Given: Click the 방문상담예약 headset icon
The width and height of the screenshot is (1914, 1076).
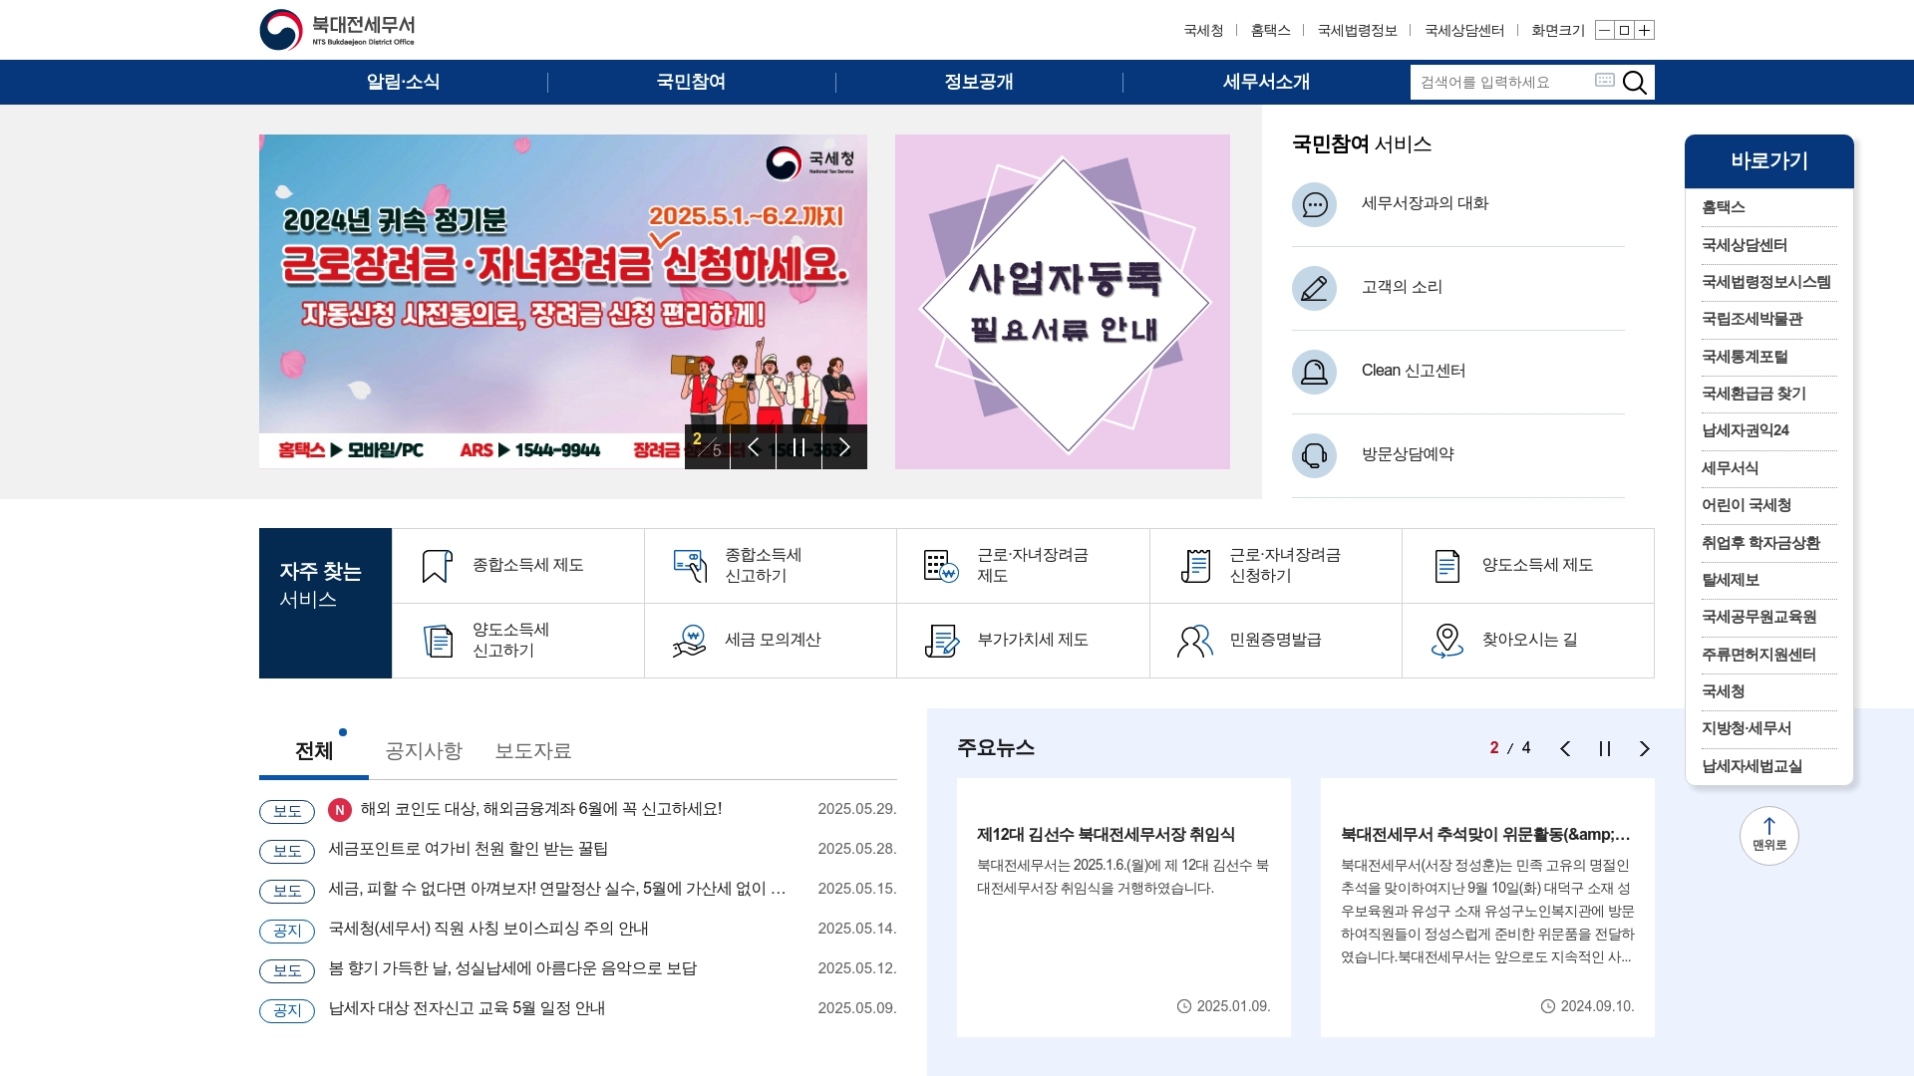Looking at the screenshot, I should 1314,455.
